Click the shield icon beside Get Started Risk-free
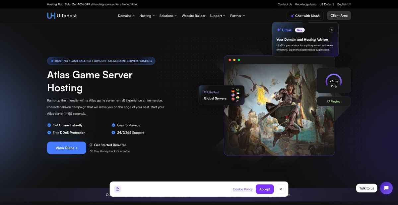The image size is (398, 205). pyautogui.click(x=91, y=145)
